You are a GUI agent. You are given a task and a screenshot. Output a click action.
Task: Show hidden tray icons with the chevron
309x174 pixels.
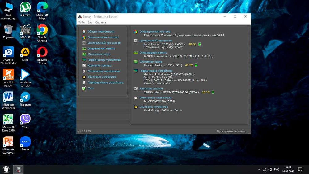click(259, 169)
